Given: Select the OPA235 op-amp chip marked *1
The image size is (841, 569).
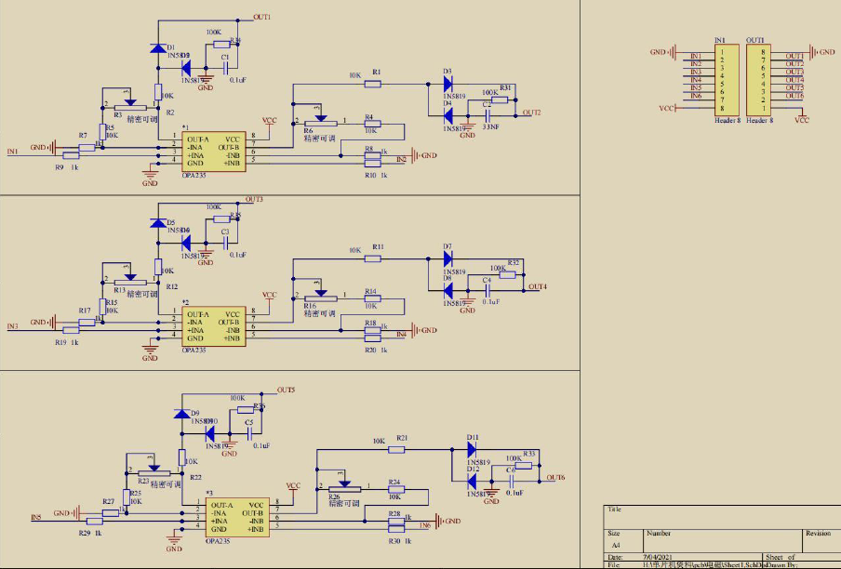Looking at the screenshot, I should 213,152.
